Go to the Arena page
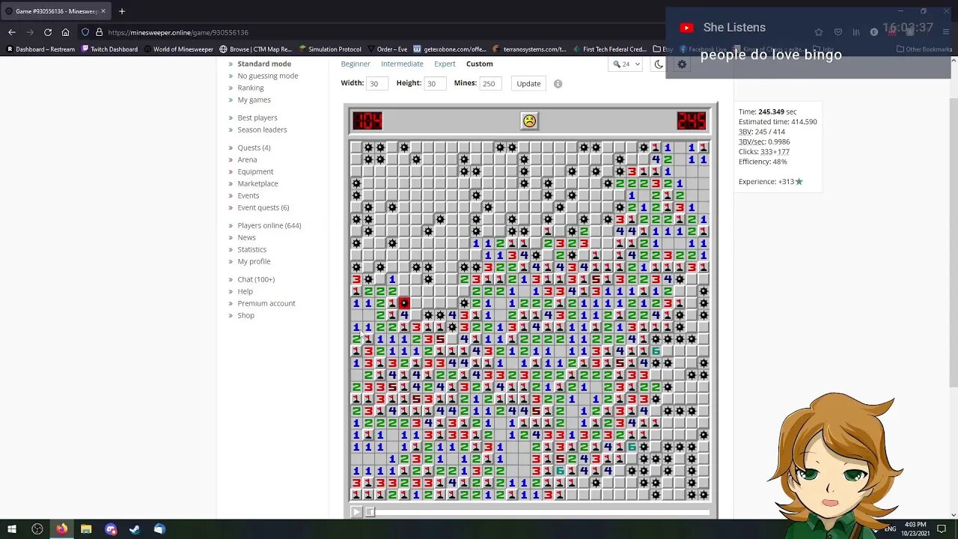Viewport: 958px width, 539px height. 247,159
